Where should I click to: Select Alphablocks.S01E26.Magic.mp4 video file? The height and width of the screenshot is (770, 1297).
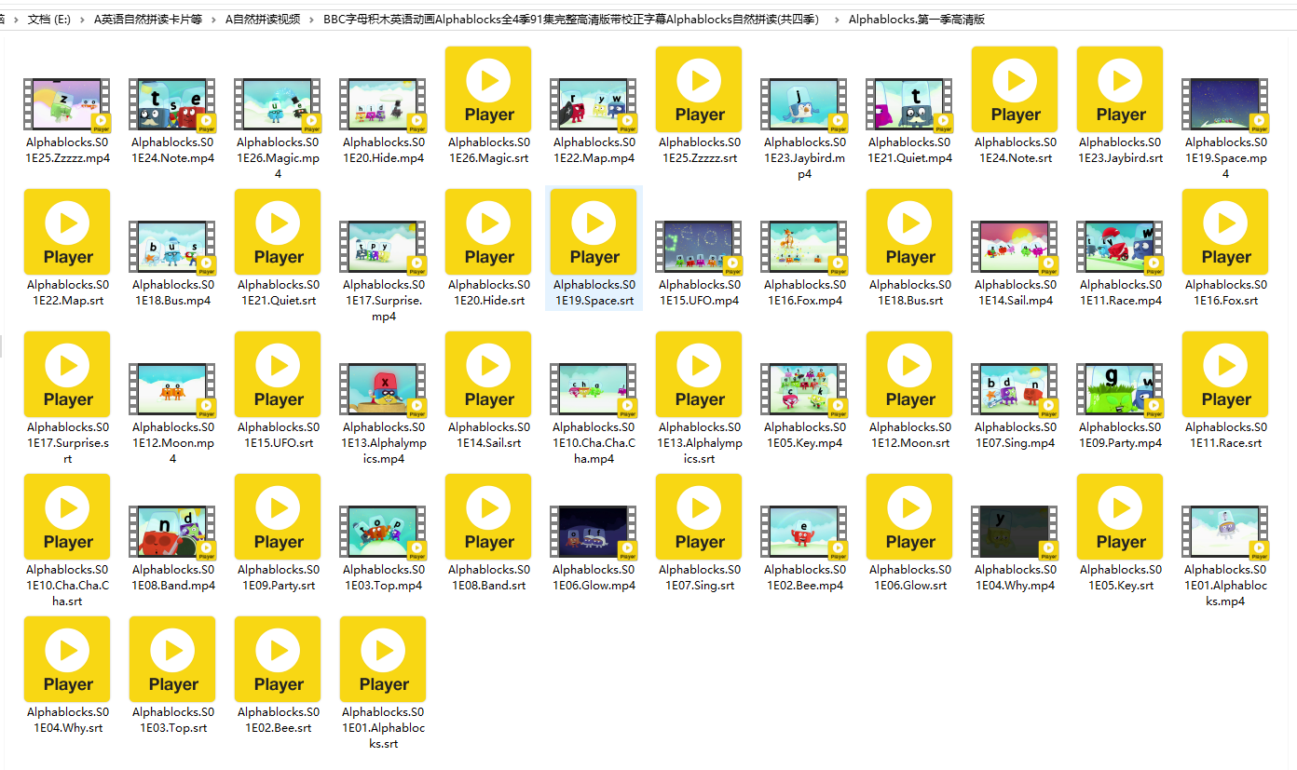coord(278,103)
